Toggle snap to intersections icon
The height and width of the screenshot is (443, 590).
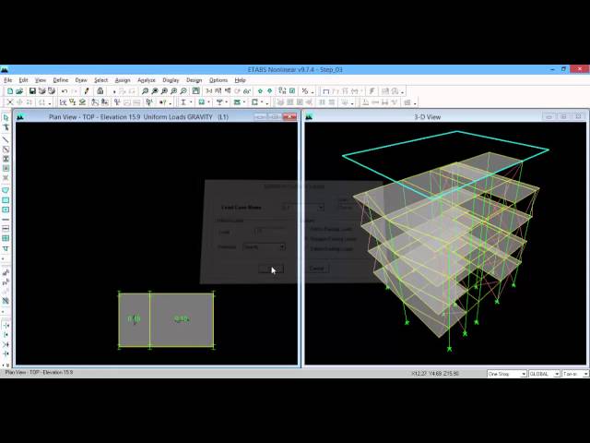[x=6, y=344]
